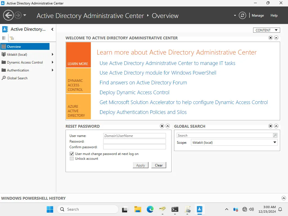Select the orange LEARN MORE tile

tap(78, 55)
